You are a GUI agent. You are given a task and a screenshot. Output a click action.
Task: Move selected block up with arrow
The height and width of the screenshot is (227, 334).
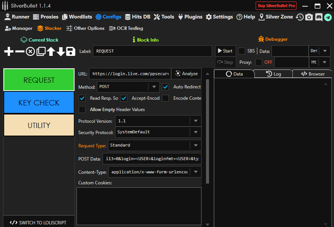point(51,51)
